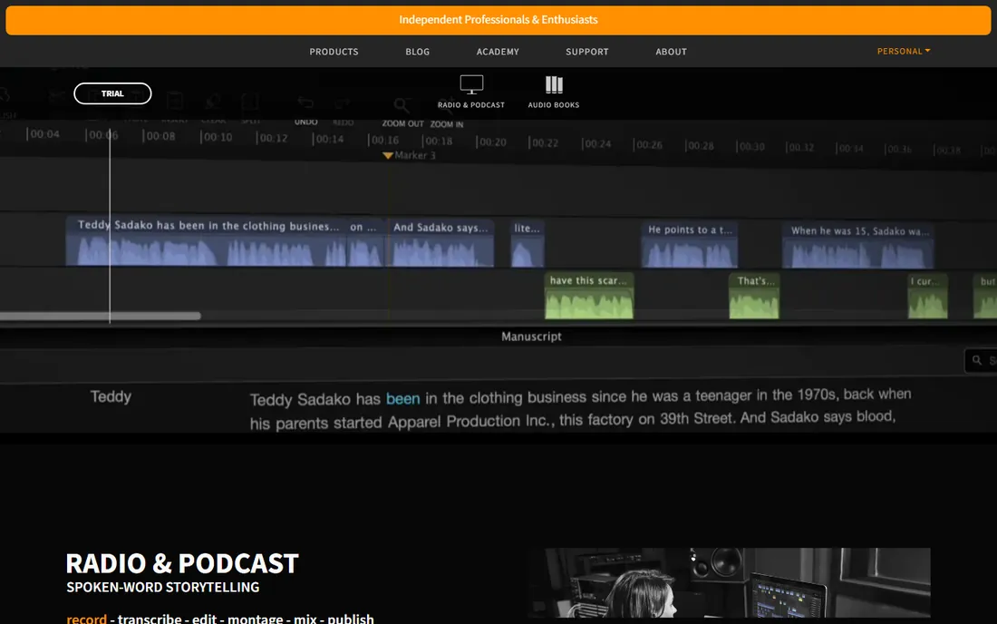Click the orange Marker 3 triangle
The width and height of the screenshot is (997, 624).
tap(387, 155)
